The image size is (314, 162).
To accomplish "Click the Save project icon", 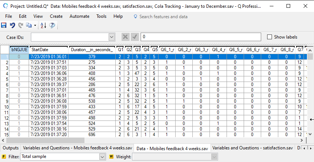I will pos(4,25).
